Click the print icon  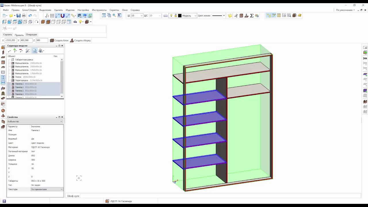pyautogui.click(x=24, y=16)
